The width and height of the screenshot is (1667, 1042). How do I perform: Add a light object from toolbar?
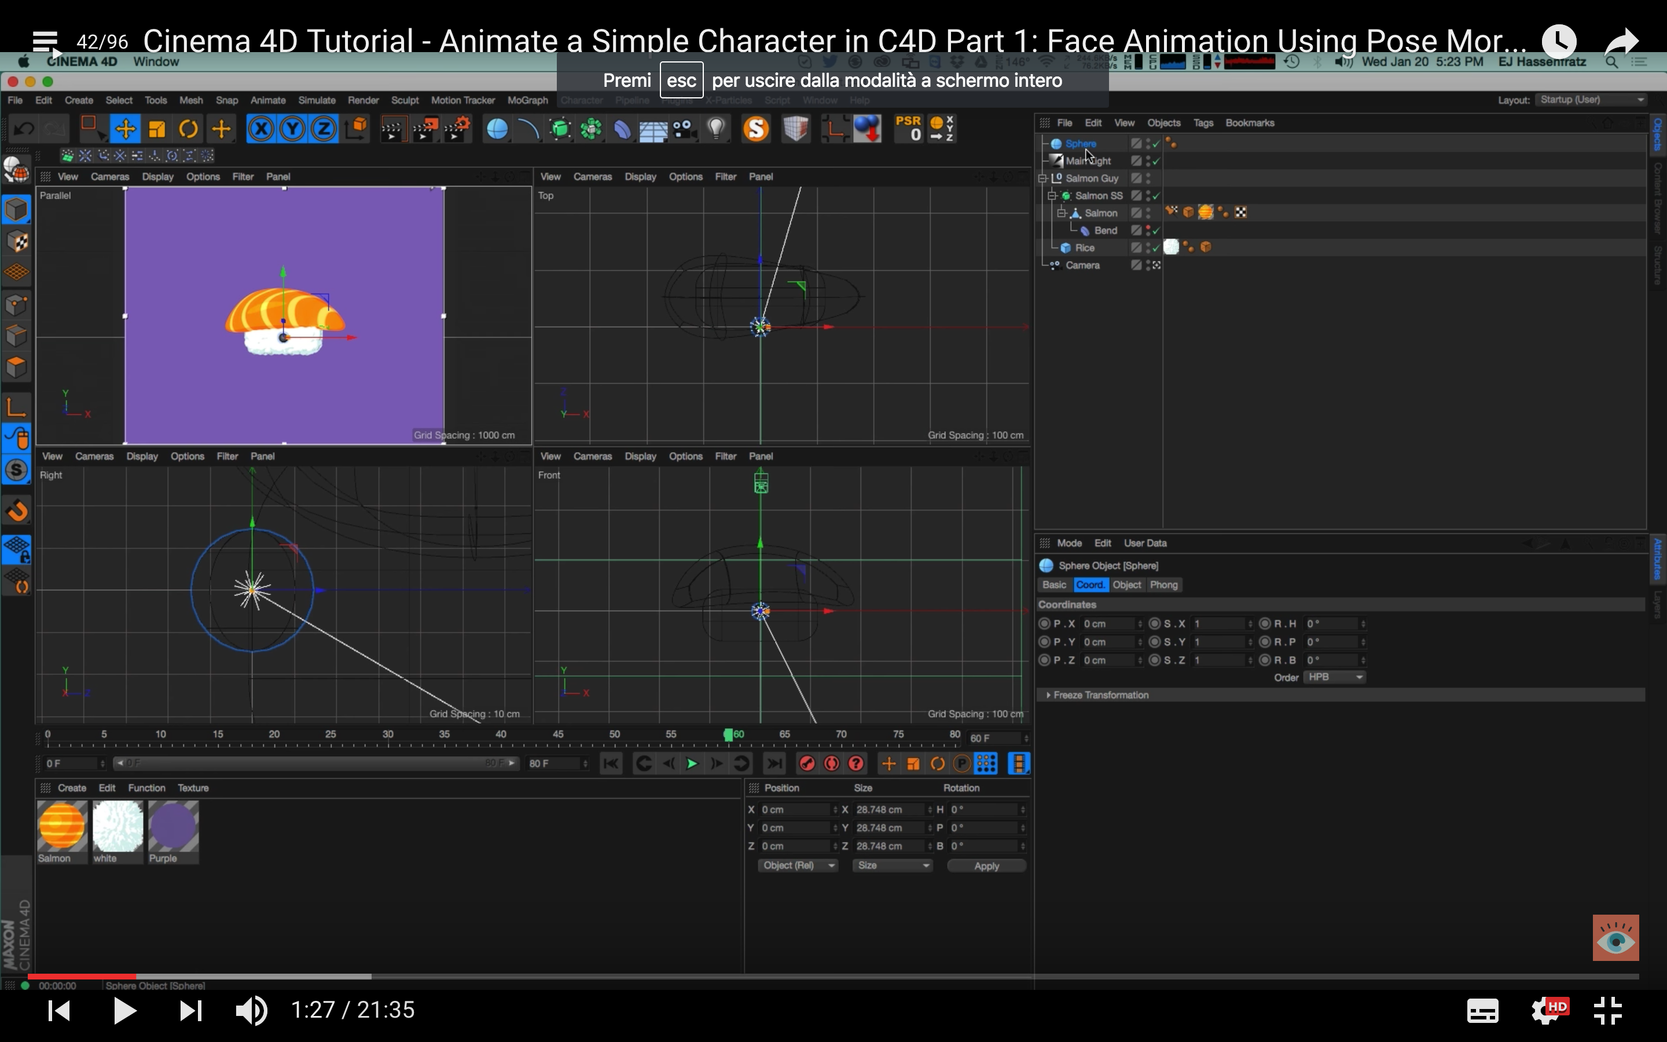tap(717, 129)
